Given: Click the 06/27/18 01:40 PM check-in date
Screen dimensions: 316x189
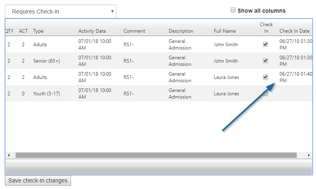Looking at the screenshot, I should 295,77.
